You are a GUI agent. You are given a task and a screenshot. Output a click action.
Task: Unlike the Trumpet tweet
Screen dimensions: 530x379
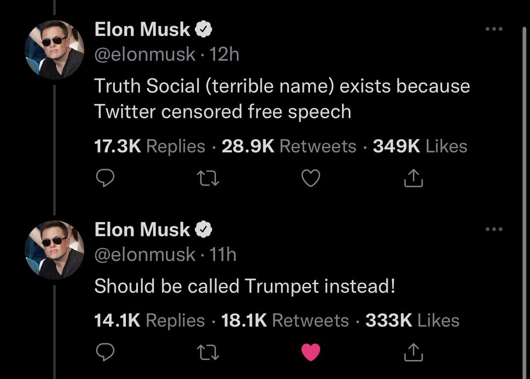point(310,352)
